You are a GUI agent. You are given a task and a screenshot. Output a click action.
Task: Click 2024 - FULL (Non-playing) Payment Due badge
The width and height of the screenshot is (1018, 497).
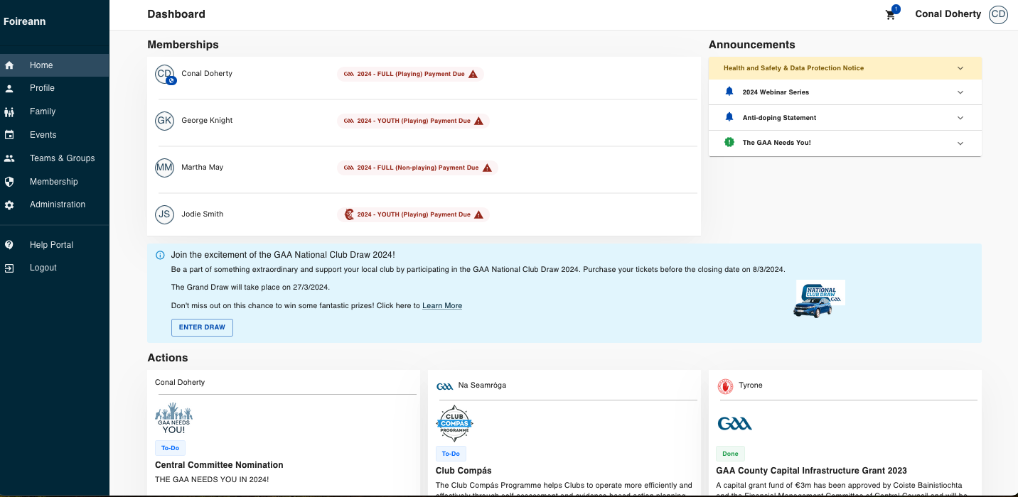coord(417,168)
